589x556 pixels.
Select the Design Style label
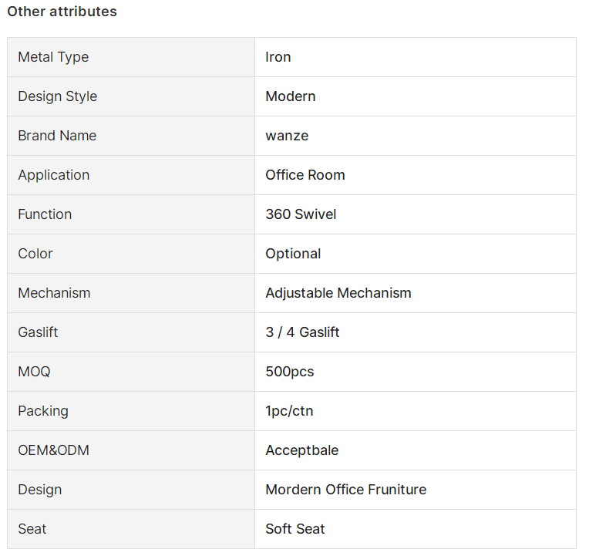(58, 96)
